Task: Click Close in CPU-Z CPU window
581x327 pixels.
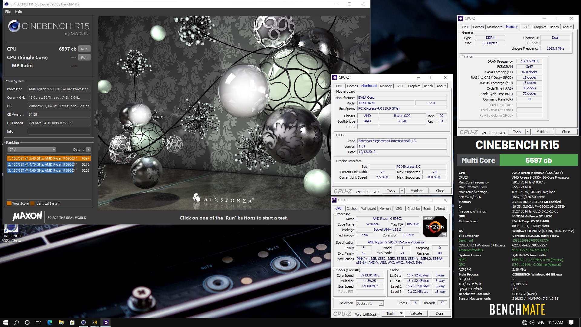Action: point(439,313)
